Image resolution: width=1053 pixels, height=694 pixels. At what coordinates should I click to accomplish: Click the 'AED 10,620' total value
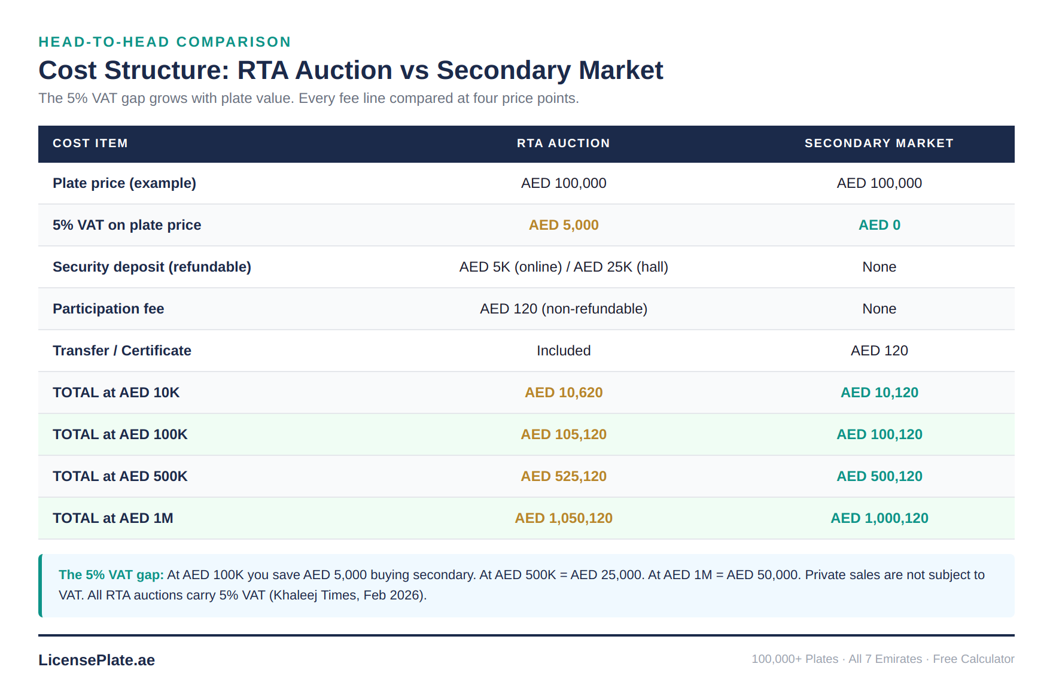click(x=563, y=392)
